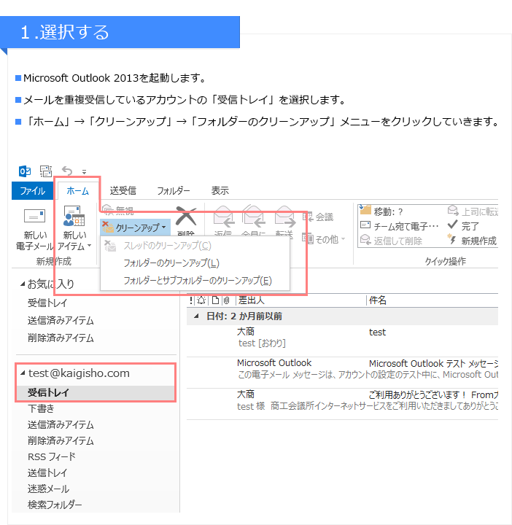Collapse the お気に入り section triangle
The width and height of the screenshot is (512, 525).
23,284
